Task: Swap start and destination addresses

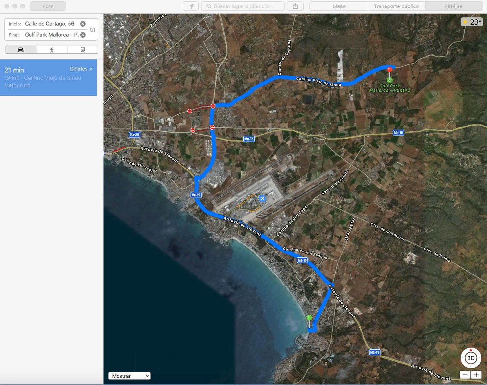Action: coord(93,30)
